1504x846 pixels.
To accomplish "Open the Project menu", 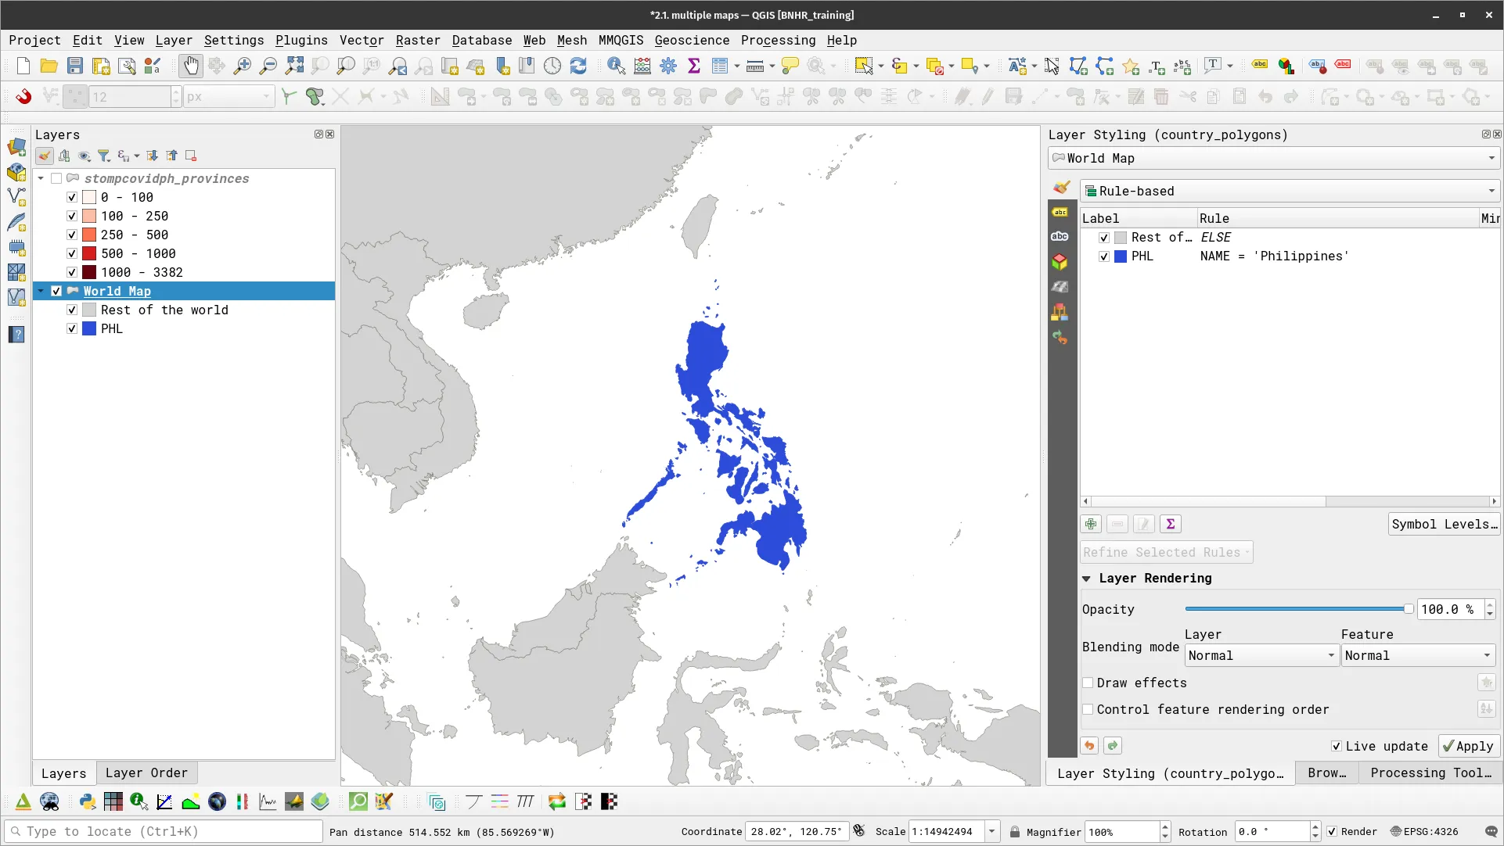I will [x=34, y=40].
